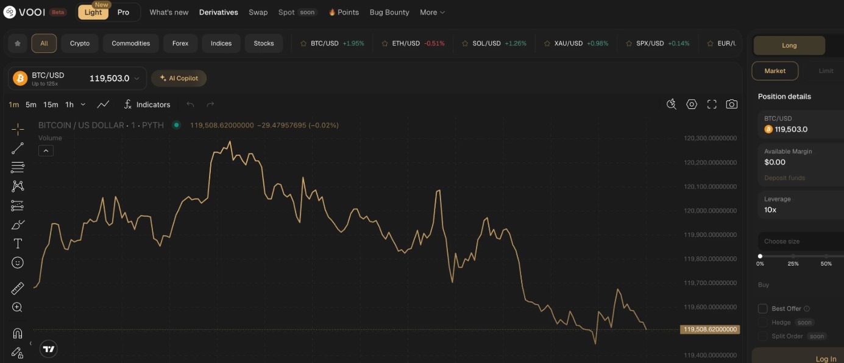This screenshot has height=363, width=844.
Task: Click the 25% mark on size slider
Action: coord(793,256)
